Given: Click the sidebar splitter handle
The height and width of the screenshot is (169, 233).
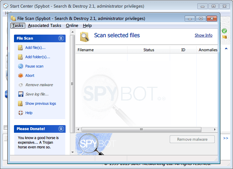Looking at the screenshot, I should pyautogui.click(x=72, y=84).
